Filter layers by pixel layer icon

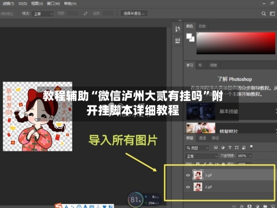tap(216, 148)
